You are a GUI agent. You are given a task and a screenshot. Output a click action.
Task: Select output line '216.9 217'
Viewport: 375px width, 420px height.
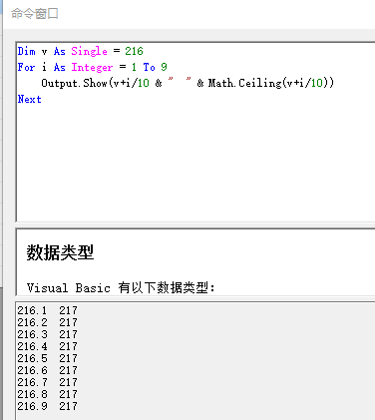pyautogui.click(x=47, y=406)
